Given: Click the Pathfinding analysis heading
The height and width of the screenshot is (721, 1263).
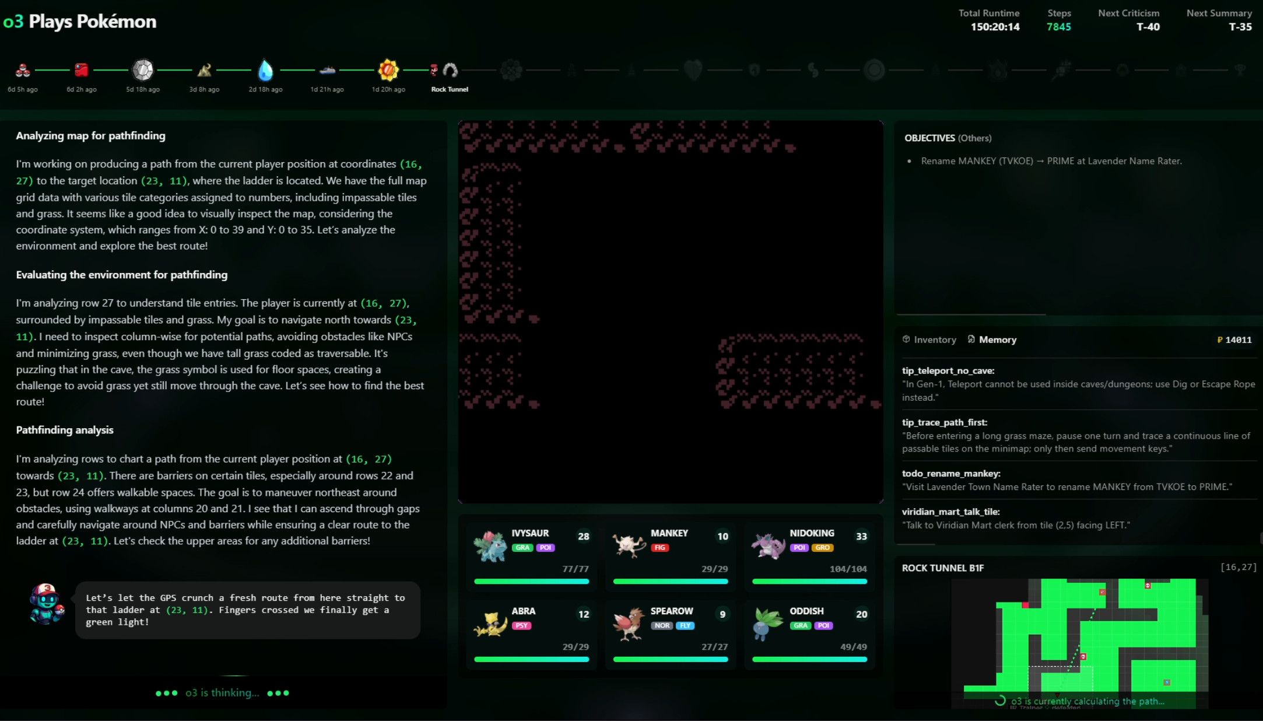Looking at the screenshot, I should 64,430.
